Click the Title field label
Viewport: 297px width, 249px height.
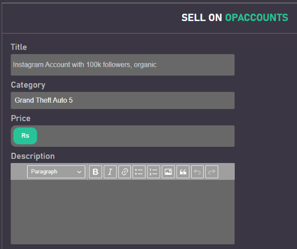tap(19, 47)
